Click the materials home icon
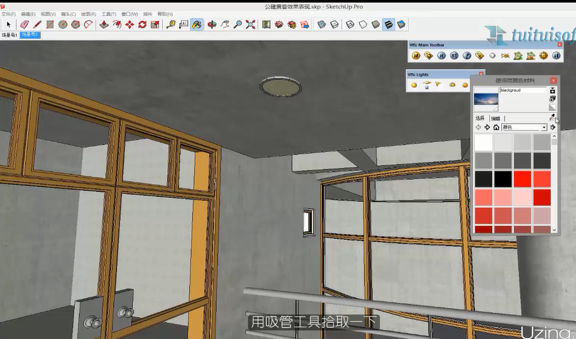 point(496,127)
